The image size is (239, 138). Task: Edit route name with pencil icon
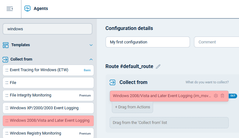158,67
